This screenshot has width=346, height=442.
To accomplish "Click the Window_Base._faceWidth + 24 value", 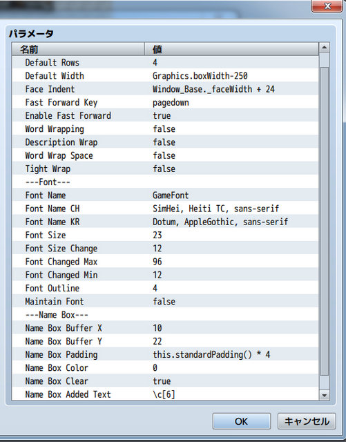I will pyautogui.click(x=231, y=89).
